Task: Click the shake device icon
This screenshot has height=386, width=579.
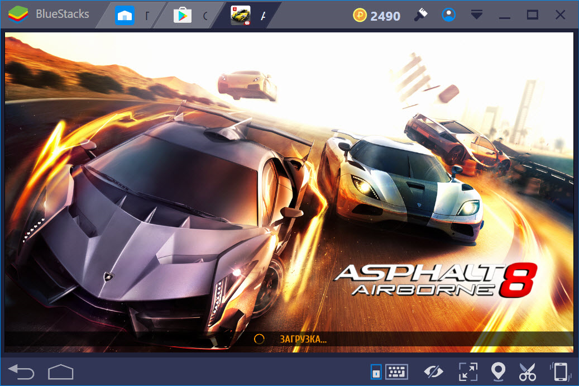Action: tap(560, 371)
